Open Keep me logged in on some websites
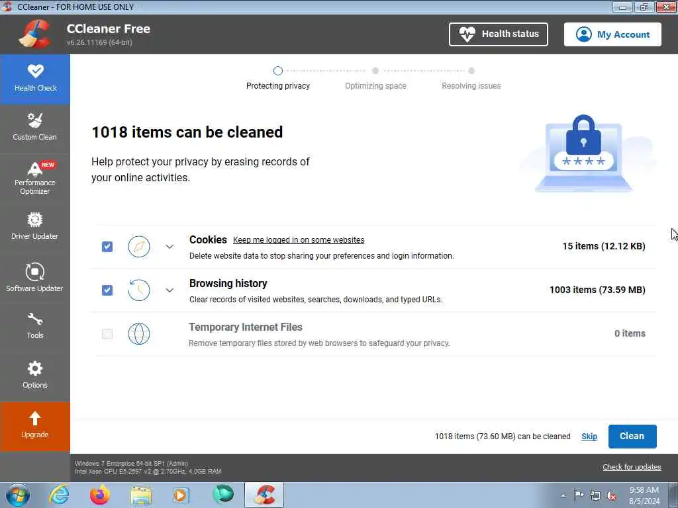 (299, 240)
